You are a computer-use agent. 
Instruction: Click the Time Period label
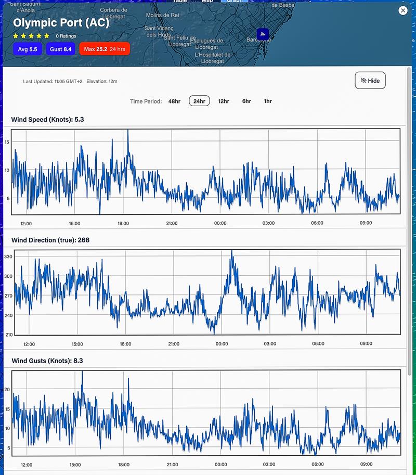(146, 101)
